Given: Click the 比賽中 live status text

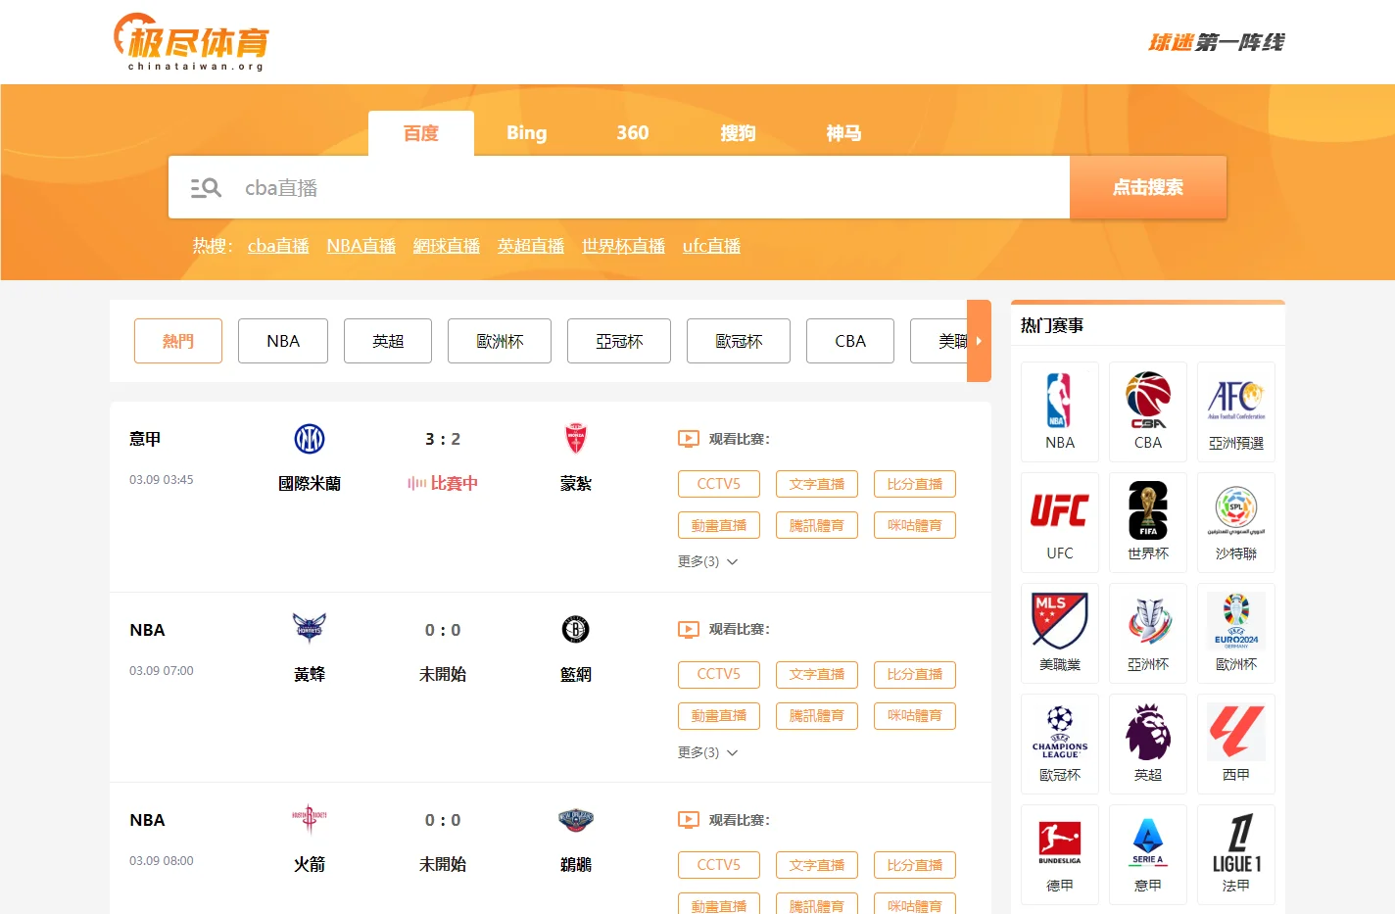Looking at the screenshot, I should pos(455,483).
